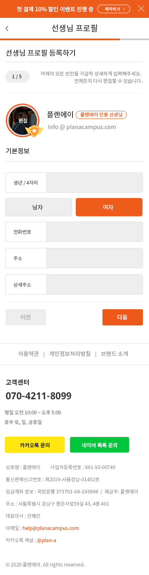Select 여자 gender option
The width and height of the screenshot is (149, 575).
109,207
